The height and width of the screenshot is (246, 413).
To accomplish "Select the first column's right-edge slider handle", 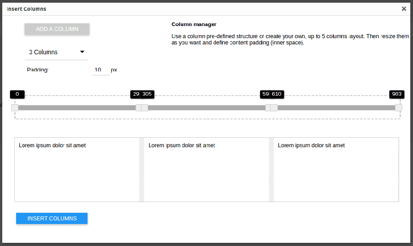I will click(x=139, y=108).
